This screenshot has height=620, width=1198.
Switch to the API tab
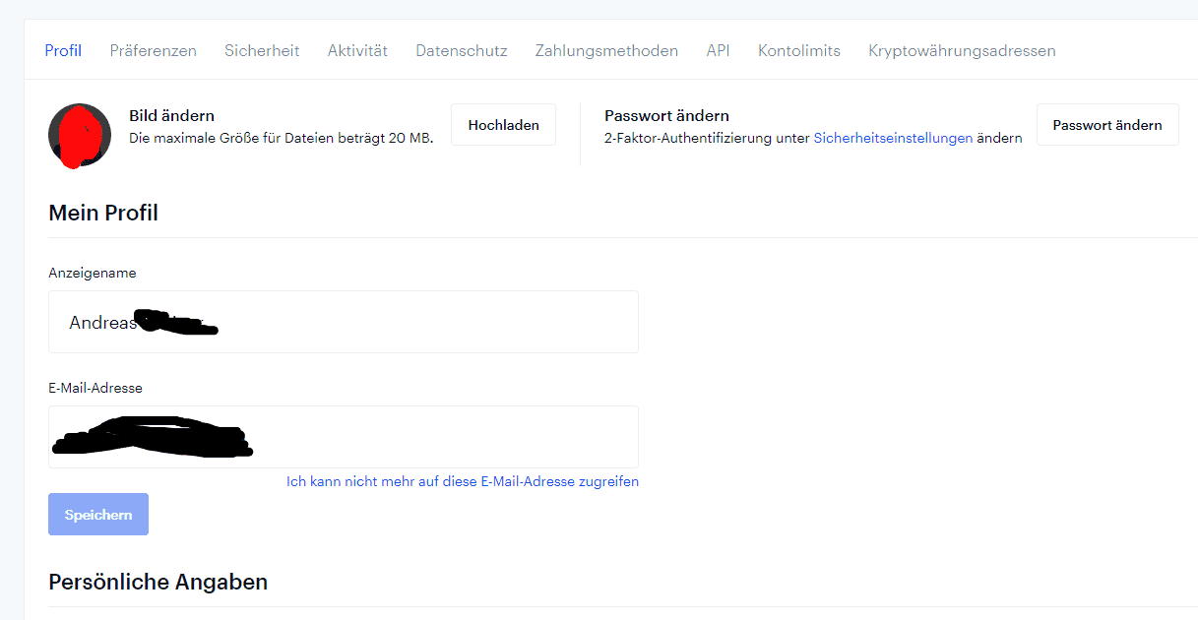718,50
